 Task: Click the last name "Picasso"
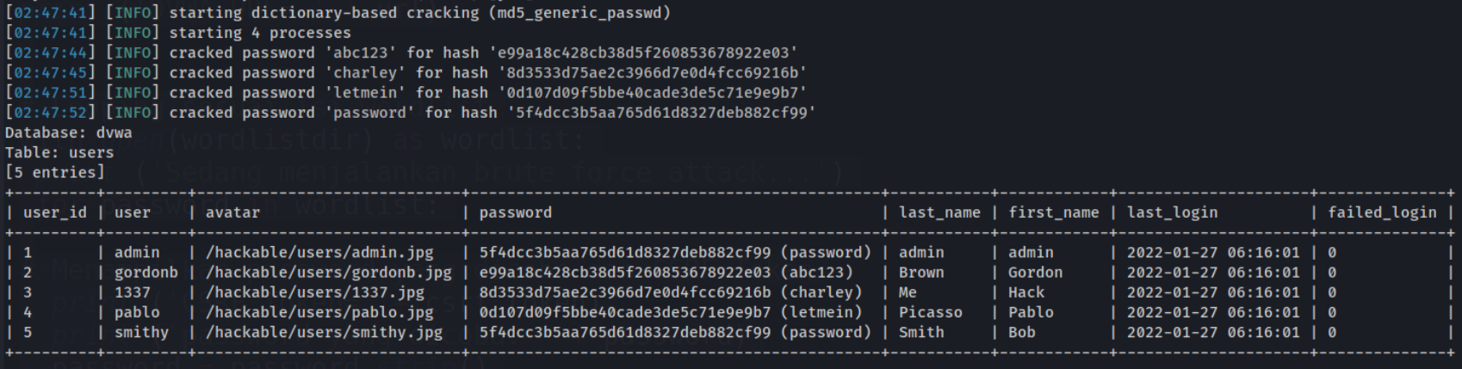coord(931,312)
